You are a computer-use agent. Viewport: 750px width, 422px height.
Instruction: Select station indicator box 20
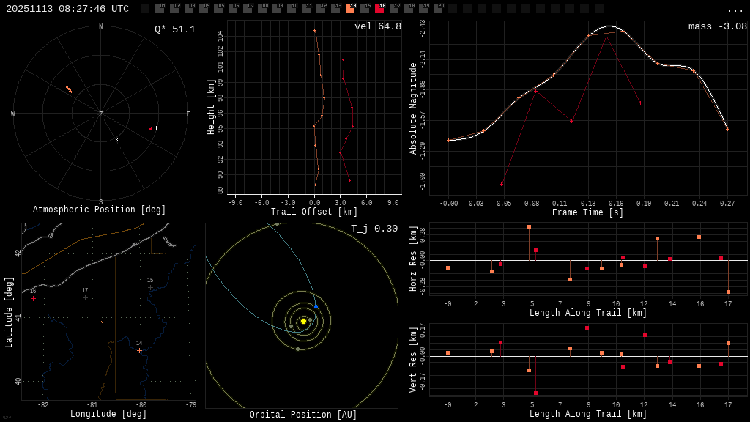(x=438, y=9)
